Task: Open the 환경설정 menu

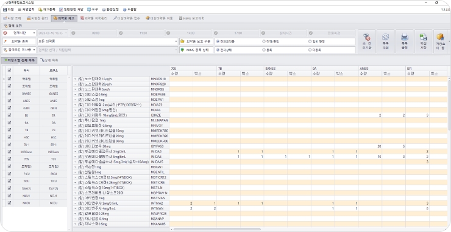Action: pos(110,10)
